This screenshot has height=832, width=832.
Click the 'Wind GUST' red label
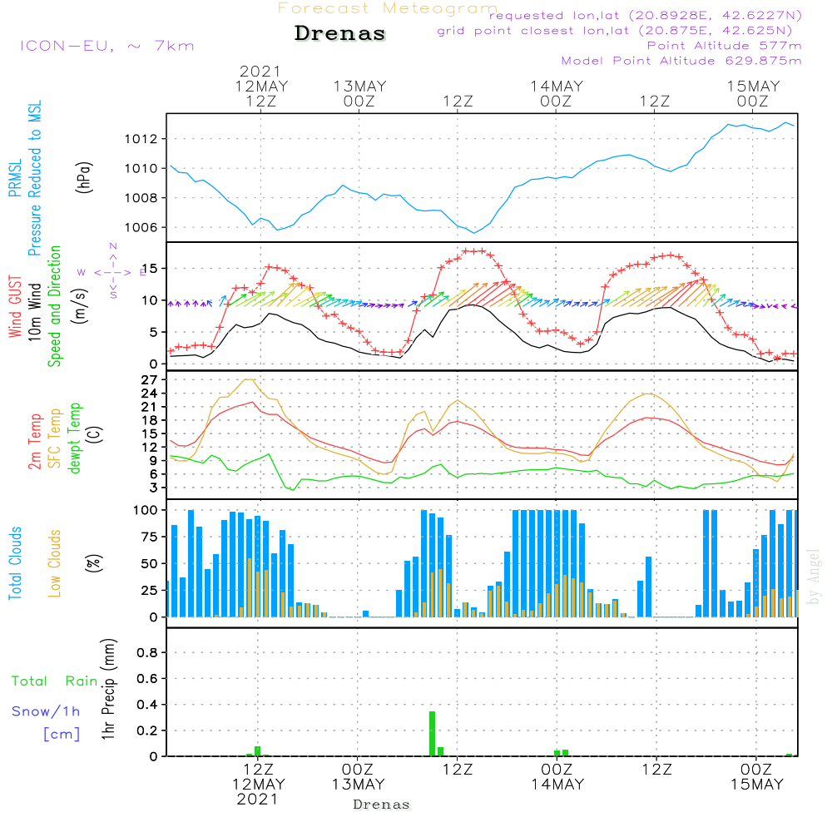point(15,307)
